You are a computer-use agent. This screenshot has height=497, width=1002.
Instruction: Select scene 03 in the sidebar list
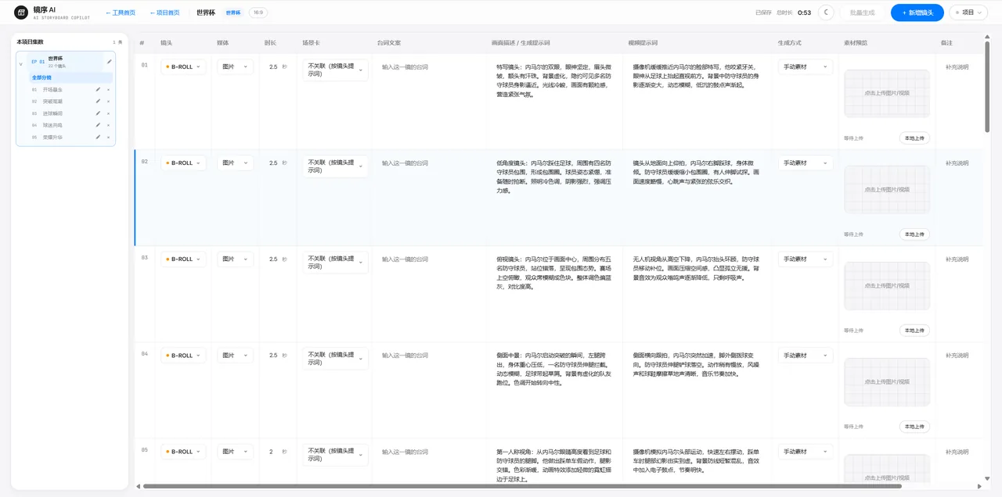coord(53,113)
